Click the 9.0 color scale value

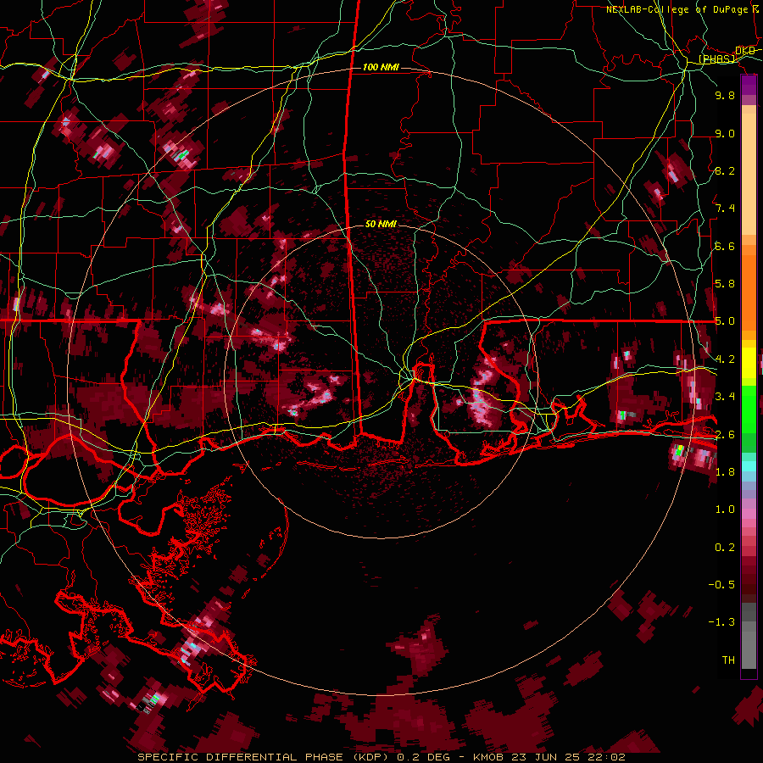(x=725, y=133)
